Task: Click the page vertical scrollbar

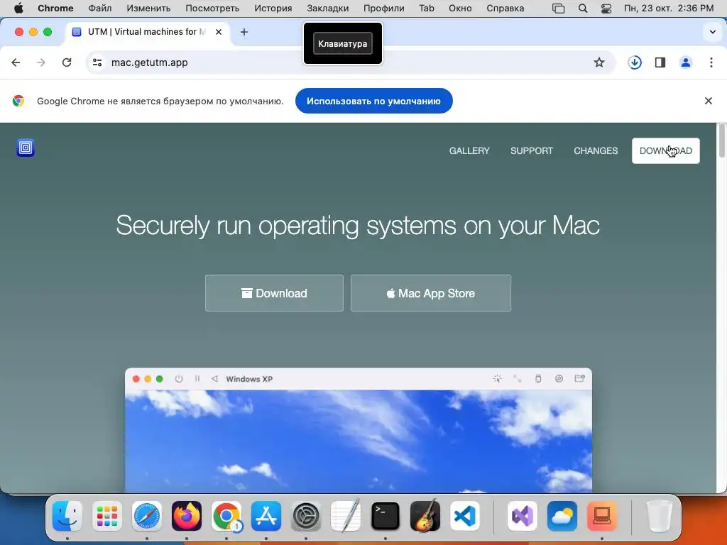Action: [x=722, y=141]
